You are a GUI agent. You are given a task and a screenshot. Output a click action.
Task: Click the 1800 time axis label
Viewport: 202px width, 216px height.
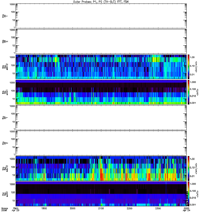16,208
